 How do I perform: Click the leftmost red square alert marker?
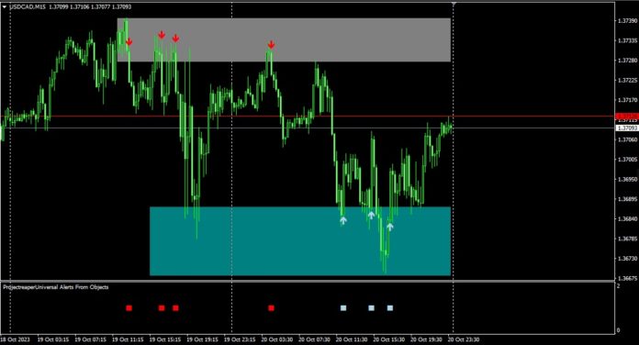point(129,308)
